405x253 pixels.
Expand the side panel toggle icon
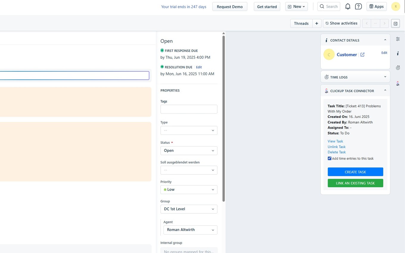[x=395, y=23]
